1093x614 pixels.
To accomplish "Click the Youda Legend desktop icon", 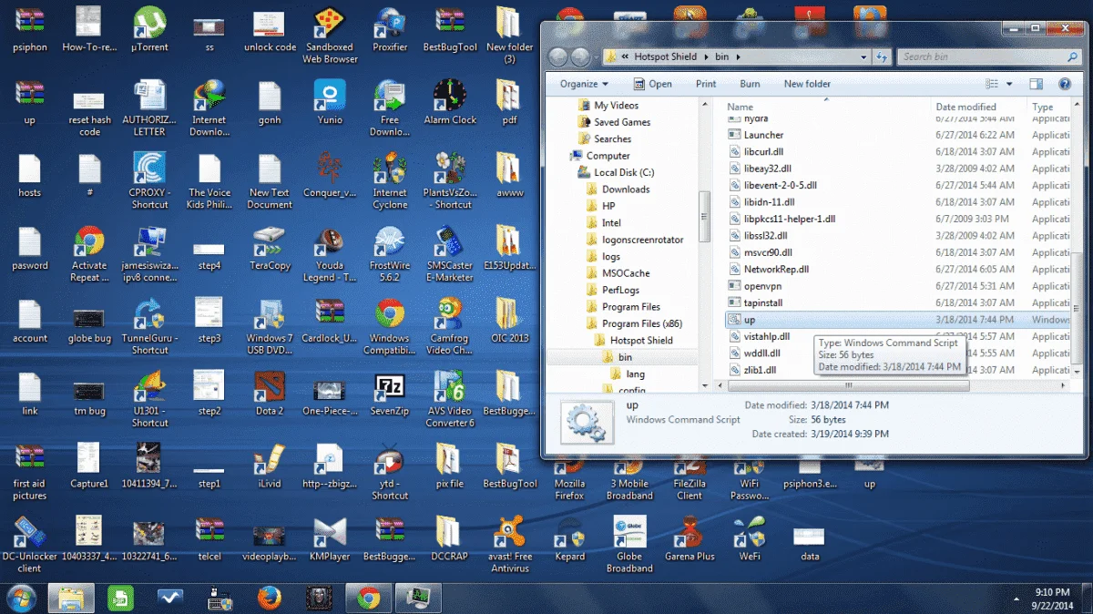I will tap(330, 252).
